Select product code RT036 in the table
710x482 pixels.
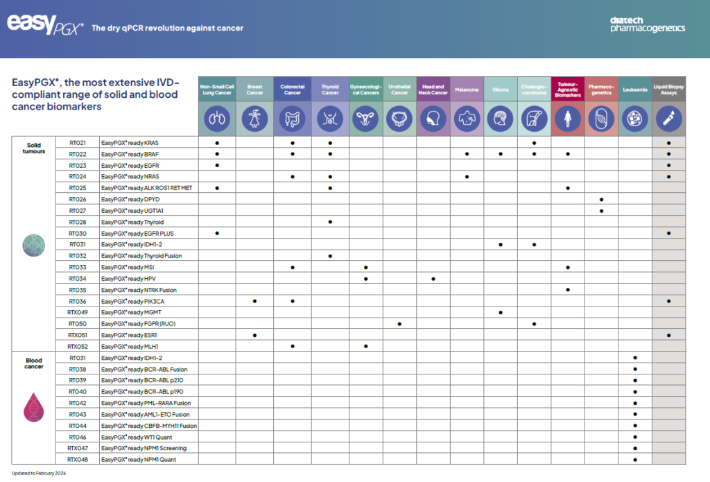[x=78, y=301]
